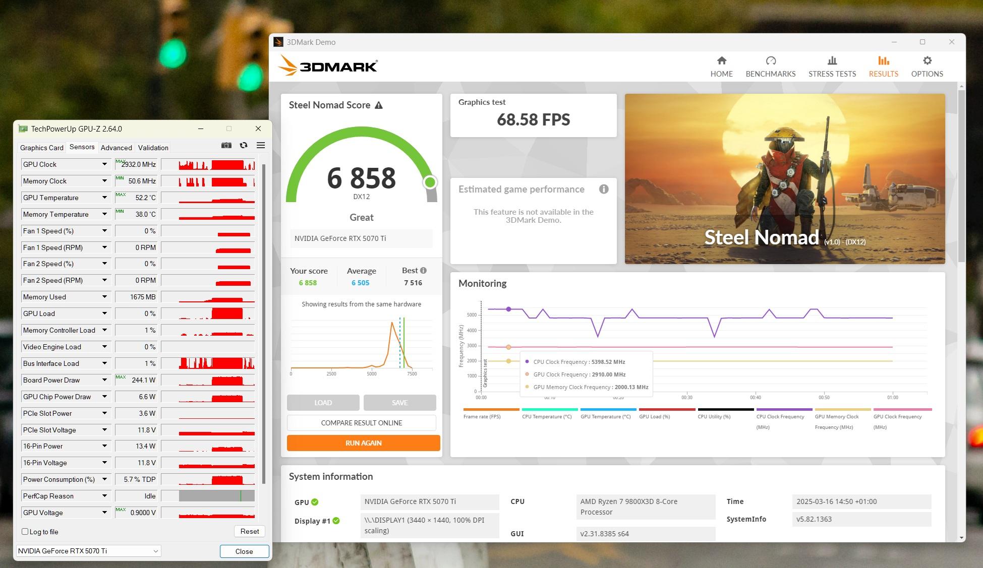This screenshot has height=568, width=983.
Task: Click the RUN AGAIN button
Action: [x=363, y=443]
